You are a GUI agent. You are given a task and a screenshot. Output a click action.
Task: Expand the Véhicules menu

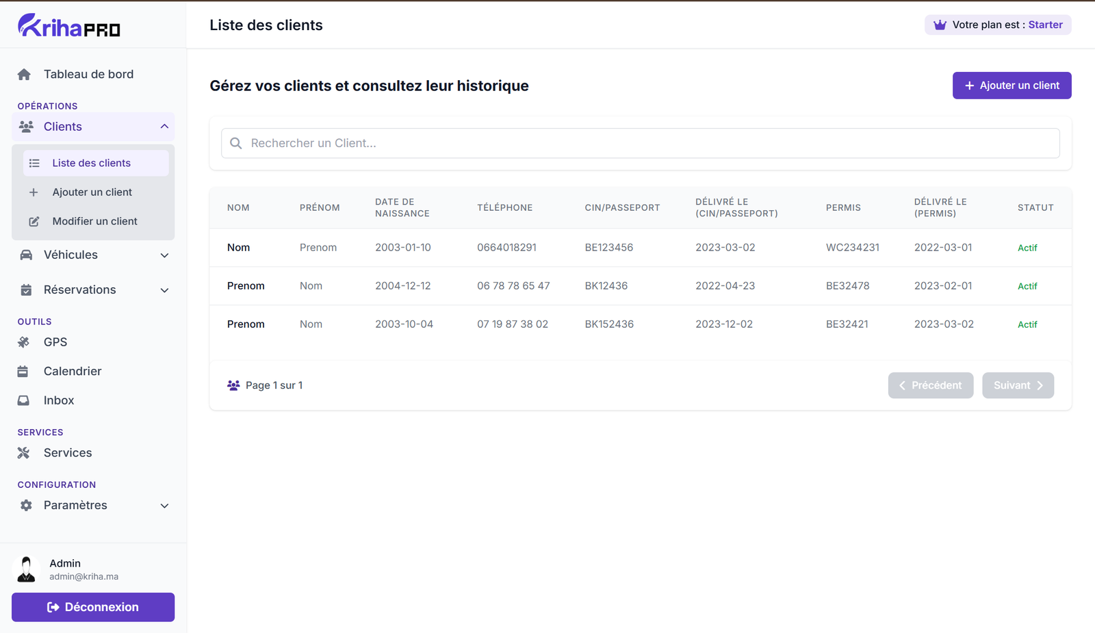(x=164, y=255)
